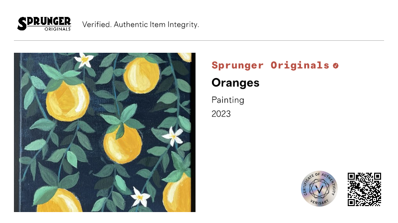Viewport: 398px width, 223px height.
Task: Open the Verisart Certificate of Authenticity seal
Action: 319,189
